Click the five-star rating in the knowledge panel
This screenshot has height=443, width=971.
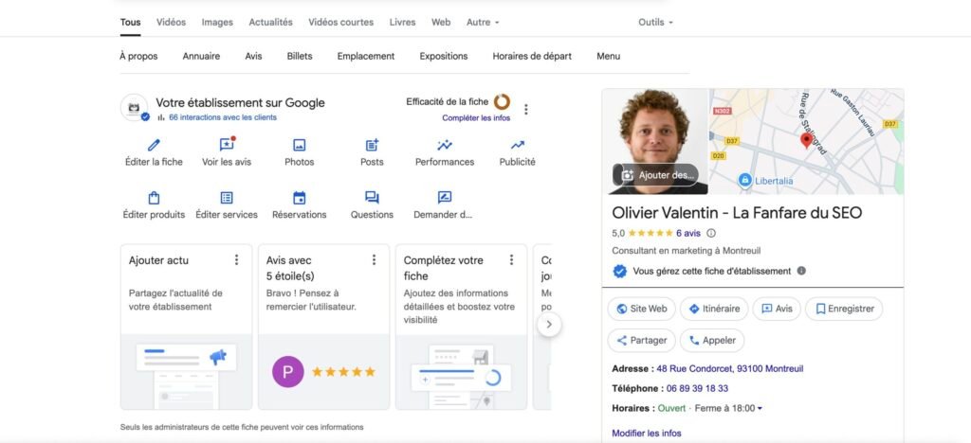(x=650, y=234)
